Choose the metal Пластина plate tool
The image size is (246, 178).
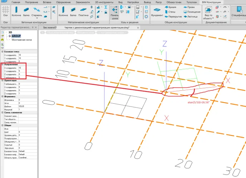tap(83, 11)
